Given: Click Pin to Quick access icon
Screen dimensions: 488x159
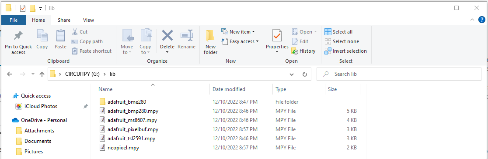Looking at the screenshot, I should tap(18, 36).
